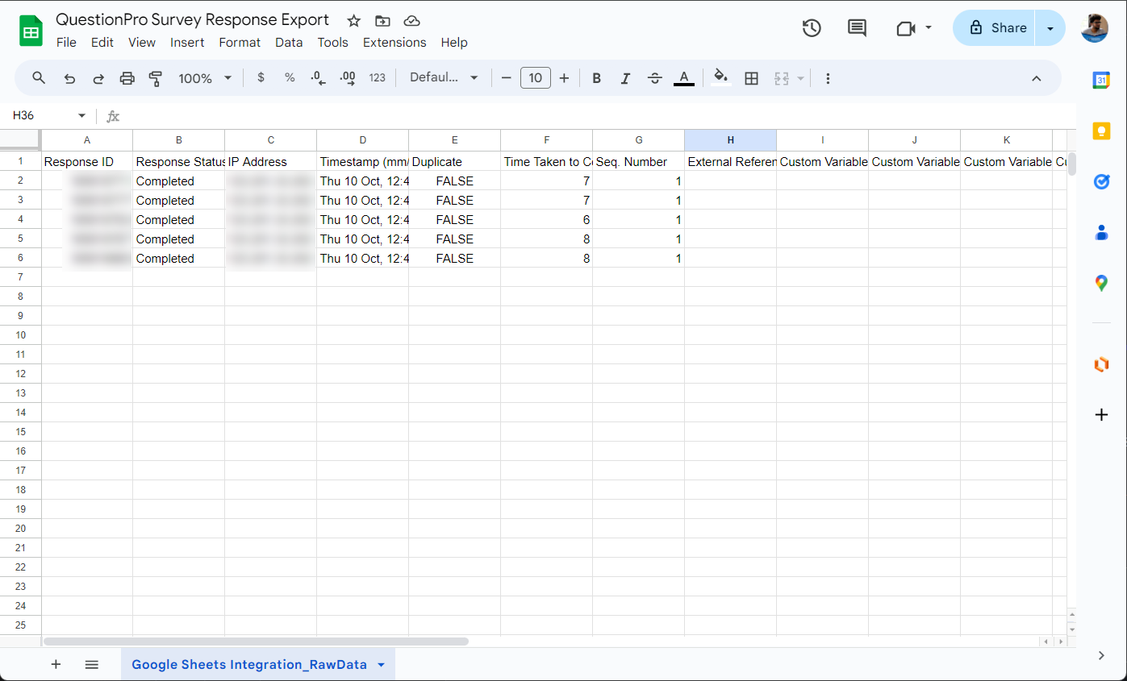Click the font size input field
Image resolution: width=1127 pixels, height=681 pixels.
coord(536,78)
